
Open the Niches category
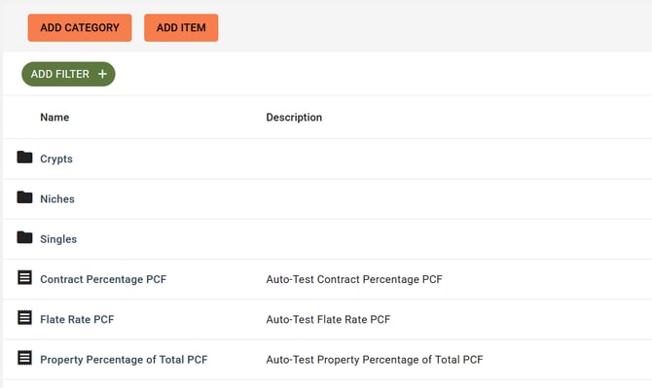point(57,199)
